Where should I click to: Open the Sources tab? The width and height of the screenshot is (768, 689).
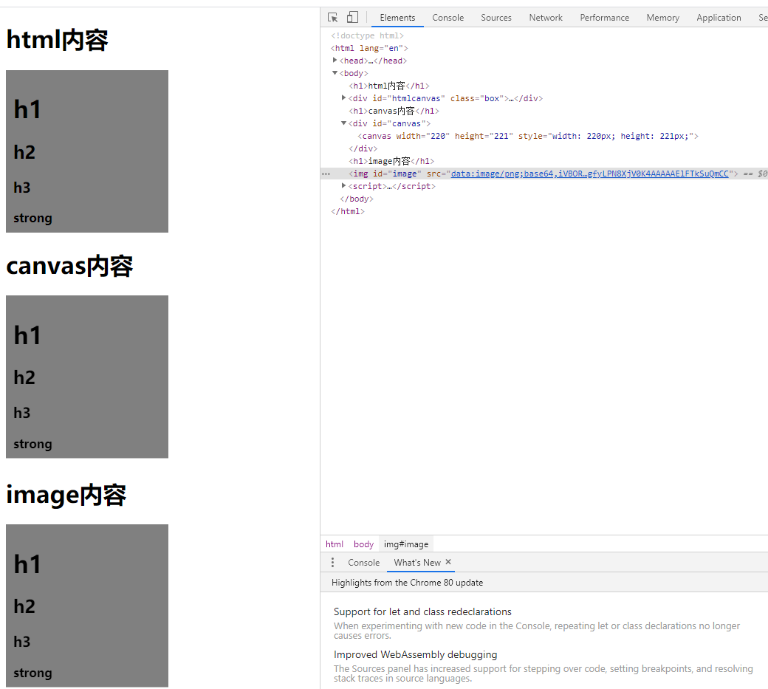tap(496, 18)
